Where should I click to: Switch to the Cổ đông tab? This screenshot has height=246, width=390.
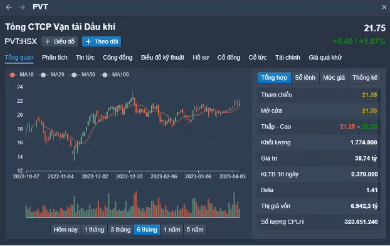pyautogui.click(x=229, y=58)
